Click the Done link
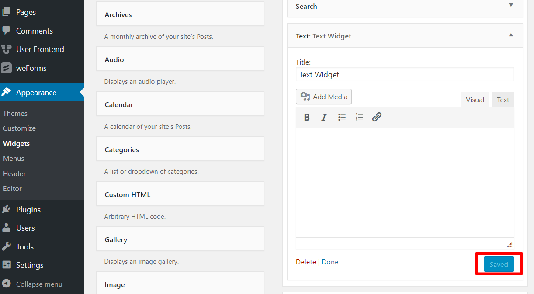Image resolution: width=534 pixels, height=294 pixels. [x=330, y=262]
